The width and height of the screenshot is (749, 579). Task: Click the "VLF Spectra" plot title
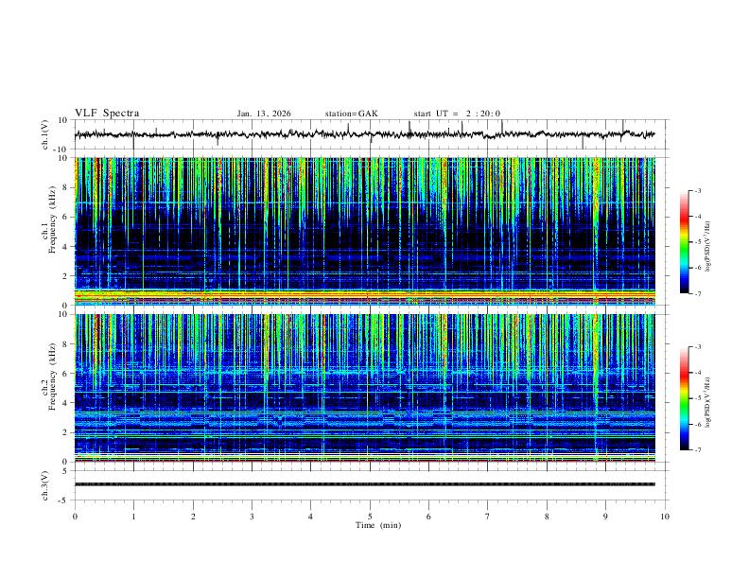tap(107, 114)
